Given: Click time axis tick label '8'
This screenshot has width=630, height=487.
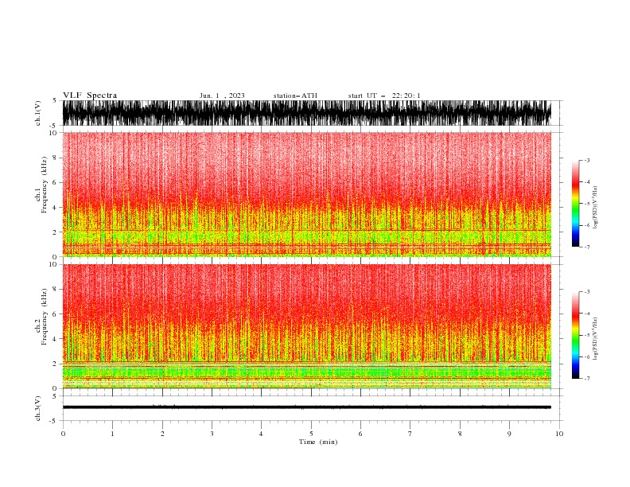Looking at the screenshot, I should tap(460, 434).
